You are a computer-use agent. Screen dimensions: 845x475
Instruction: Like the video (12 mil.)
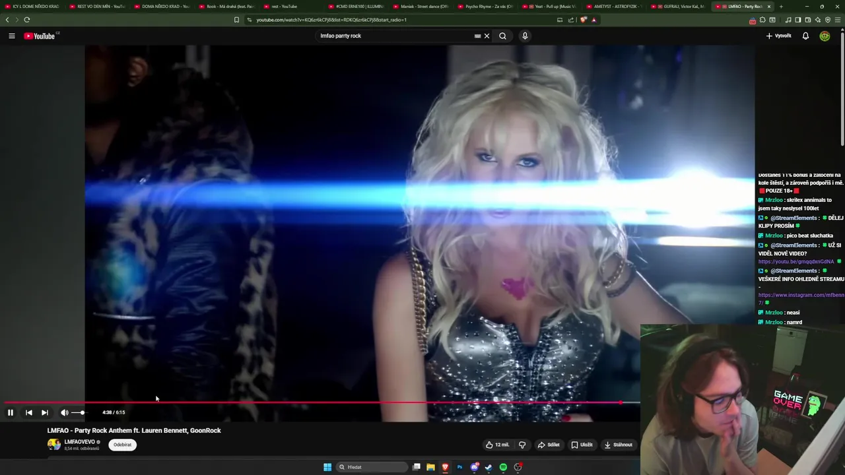[497, 445]
